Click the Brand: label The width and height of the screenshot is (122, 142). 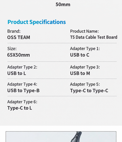[x=14, y=31]
